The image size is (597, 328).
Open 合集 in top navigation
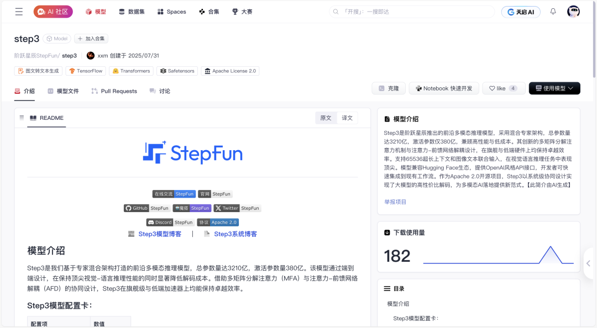coord(209,12)
